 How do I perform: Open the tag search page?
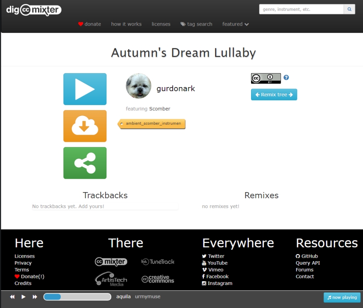196,24
